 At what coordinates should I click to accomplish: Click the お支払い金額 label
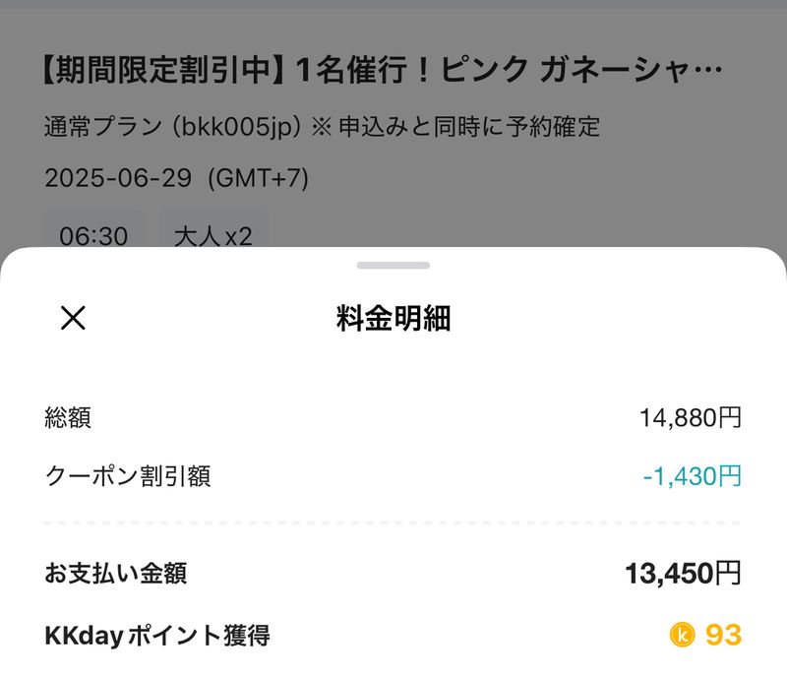pos(116,574)
